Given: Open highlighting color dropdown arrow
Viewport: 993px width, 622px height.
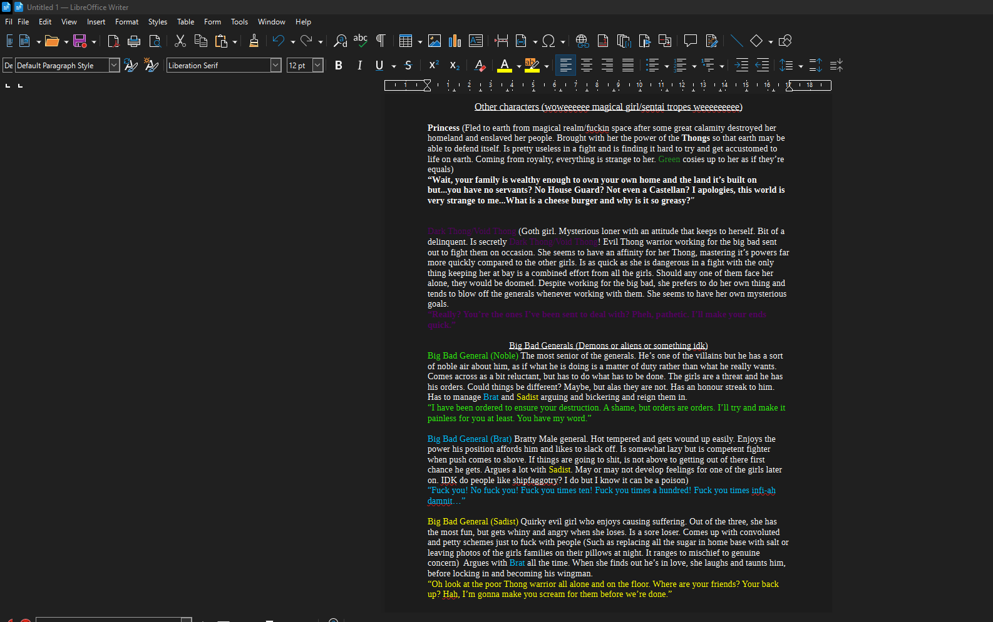Looking at the screenshot, I should [x=547, y=66].
